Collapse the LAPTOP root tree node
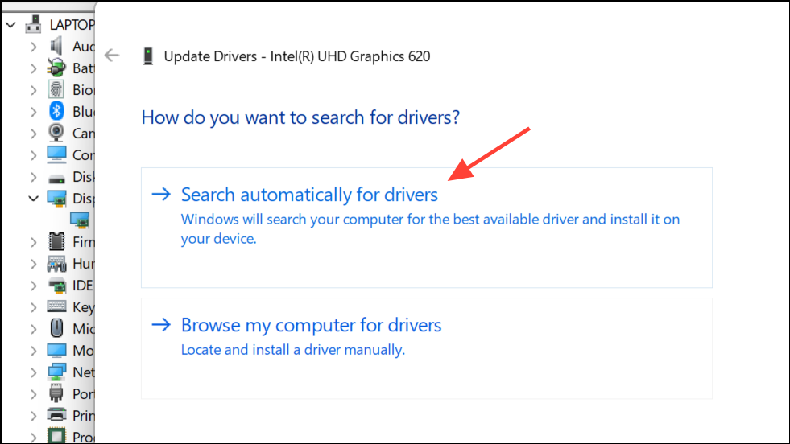This screenshot has width=790, height=444. [10, 24]
